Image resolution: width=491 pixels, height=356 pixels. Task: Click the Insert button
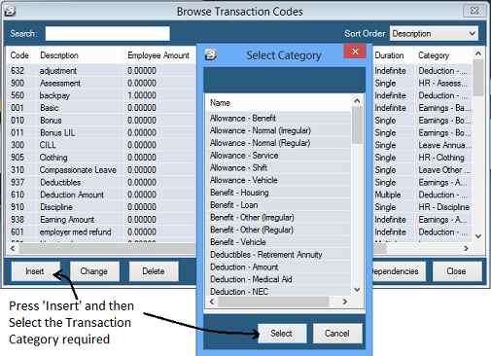(35, 271)
